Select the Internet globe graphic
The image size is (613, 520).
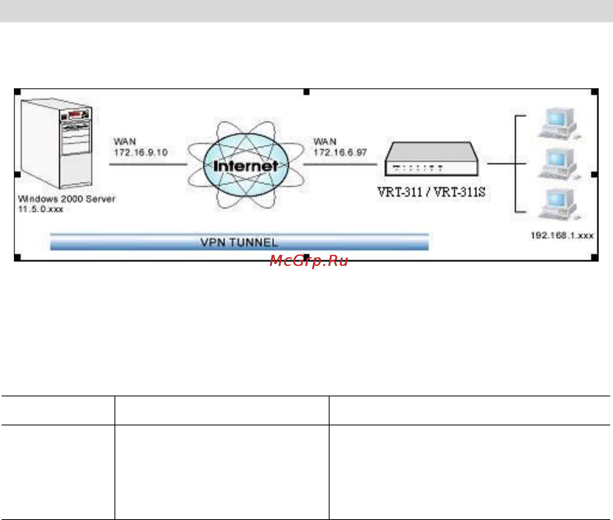click(246, 165)
